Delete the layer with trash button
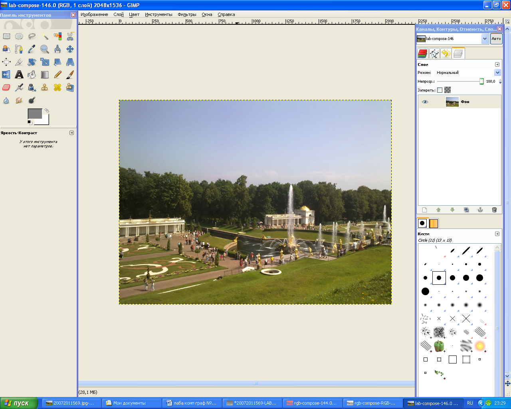 coord(494,210)
